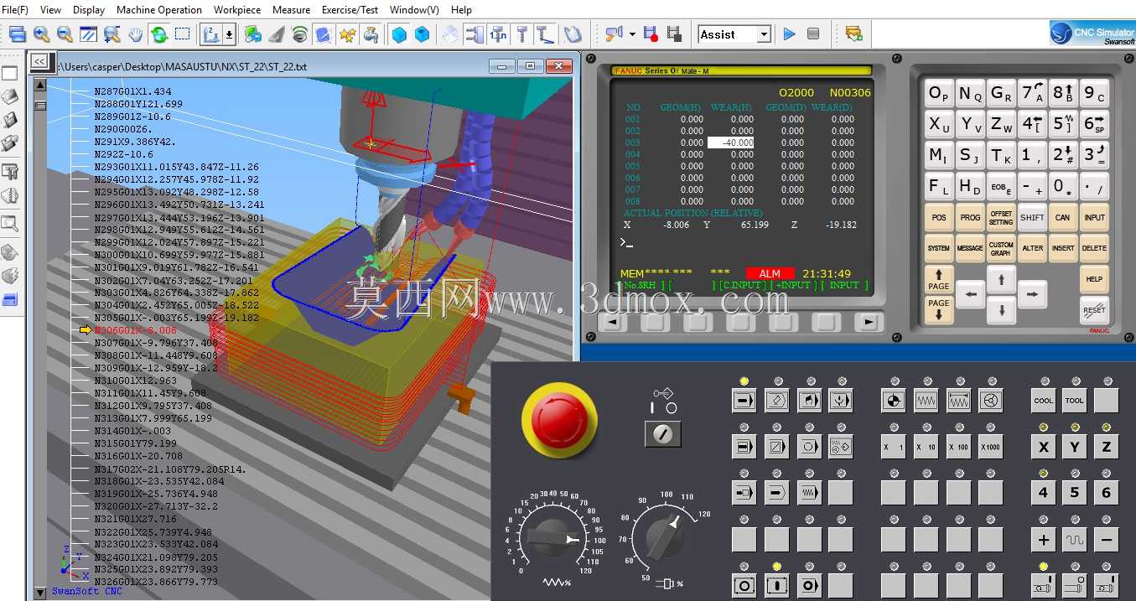The width and height of the screenshot is (1136, 601).
Task: Click the magnifier icon in left sidebar
Action: pyautogui.click(x=10, y=223)
